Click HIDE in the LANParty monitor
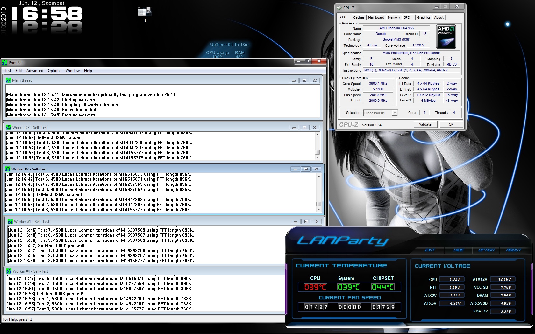The height and width of the screenshot is (334, 535). (x=459, y=250)
